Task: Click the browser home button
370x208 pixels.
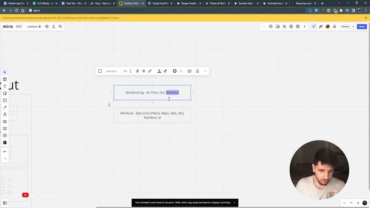Action: (23, 10)
